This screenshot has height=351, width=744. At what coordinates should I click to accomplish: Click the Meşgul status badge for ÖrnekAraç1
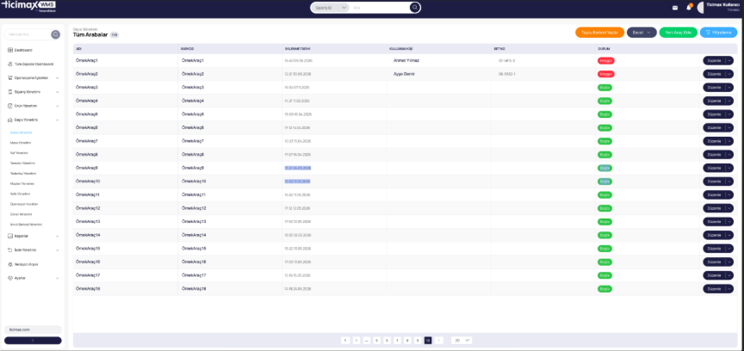click(606, 61)
